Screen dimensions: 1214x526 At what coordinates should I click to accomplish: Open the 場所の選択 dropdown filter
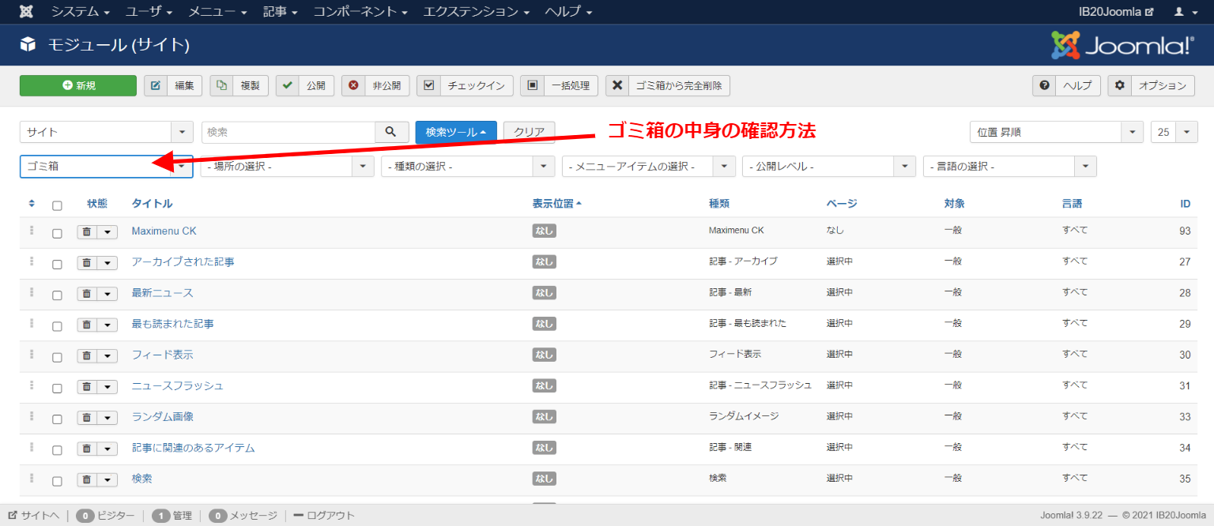[x=287, y=167]
